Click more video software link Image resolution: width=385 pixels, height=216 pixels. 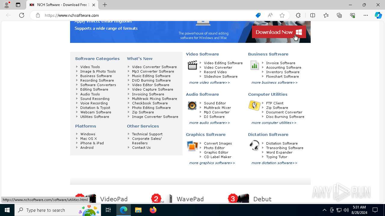(x=210, y=82)
